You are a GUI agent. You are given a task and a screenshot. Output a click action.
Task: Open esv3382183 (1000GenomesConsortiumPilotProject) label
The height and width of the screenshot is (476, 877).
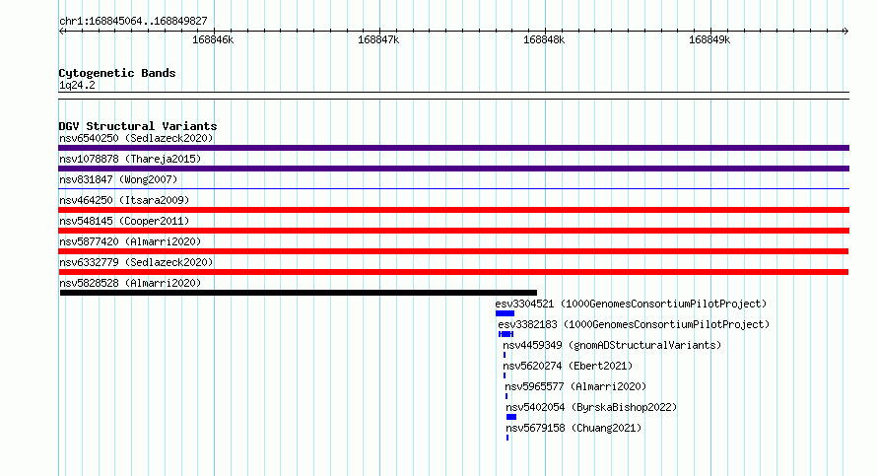coord(634,324)
